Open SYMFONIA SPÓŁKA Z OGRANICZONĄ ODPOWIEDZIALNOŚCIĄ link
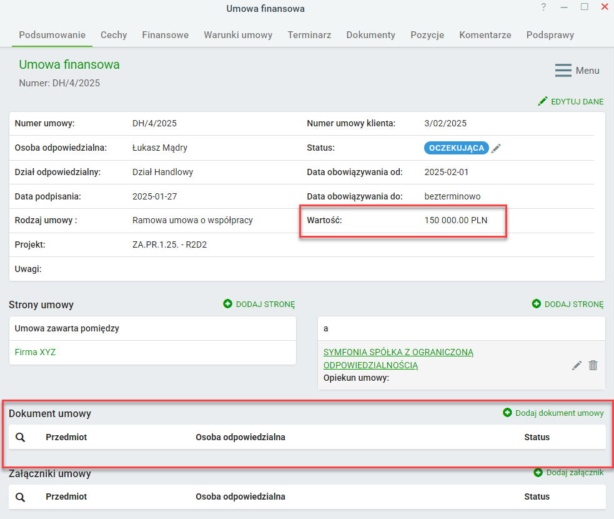 point(399,359)
